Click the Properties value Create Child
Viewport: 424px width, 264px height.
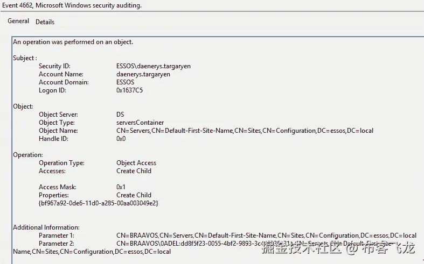coord(134,195)
